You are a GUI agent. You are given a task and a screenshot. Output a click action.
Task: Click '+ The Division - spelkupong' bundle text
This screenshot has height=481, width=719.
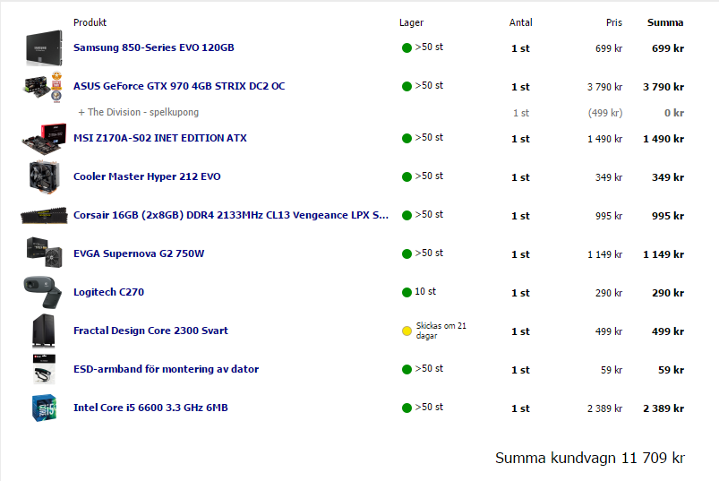tap(139, 112)
